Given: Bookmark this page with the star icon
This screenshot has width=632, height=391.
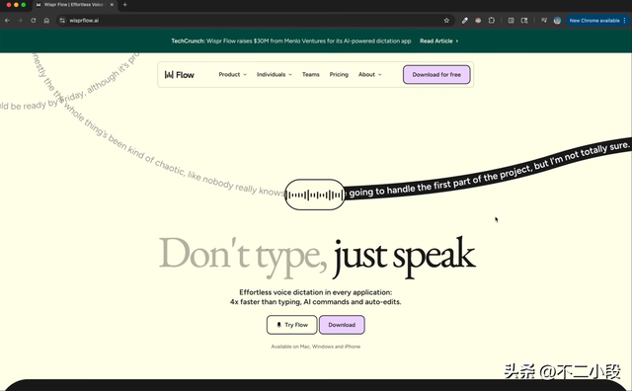Looking at the screenshot, I should 446,20.
